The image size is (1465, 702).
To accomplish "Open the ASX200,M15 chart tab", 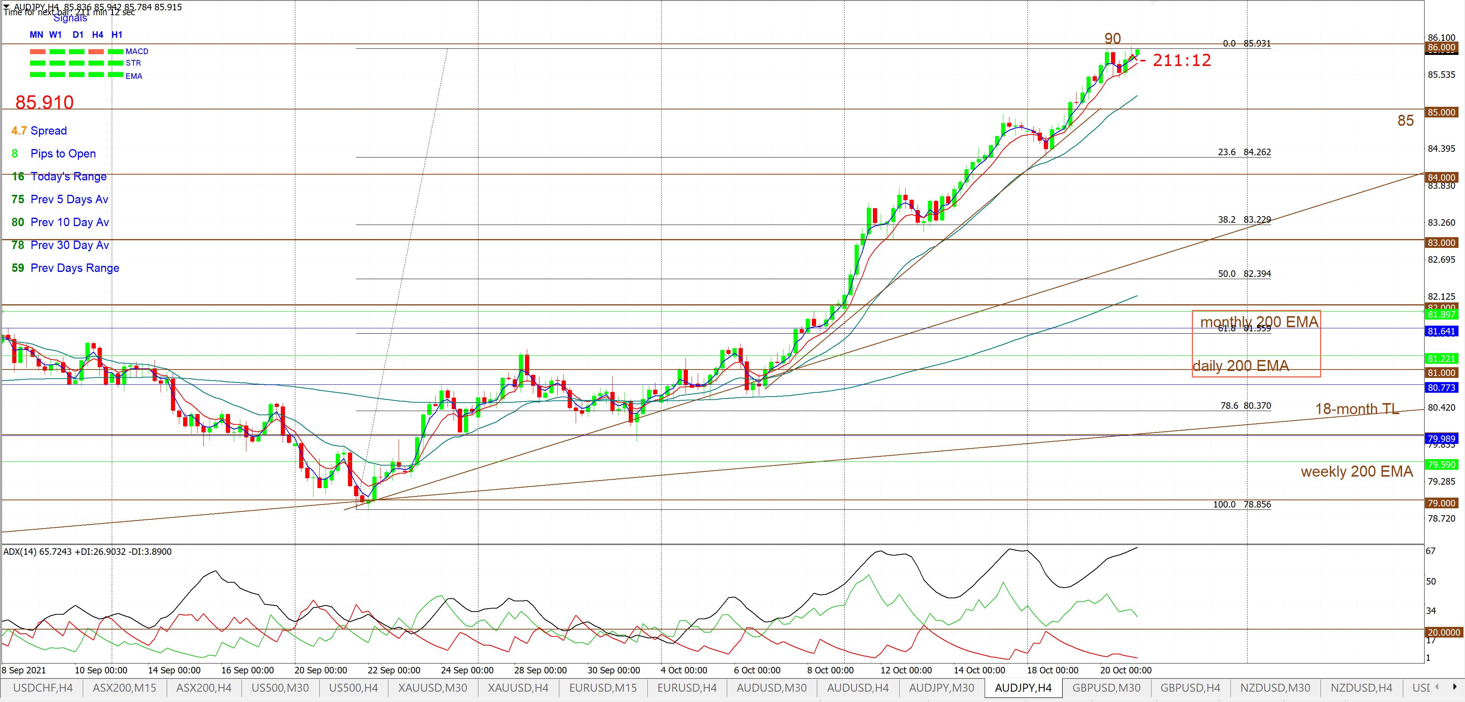I will coord(124,688).
